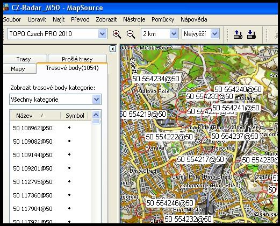The width and height of the screenshot is (280, 226).
Task: Sort the list by Název column header
Action: click(35, 116)
